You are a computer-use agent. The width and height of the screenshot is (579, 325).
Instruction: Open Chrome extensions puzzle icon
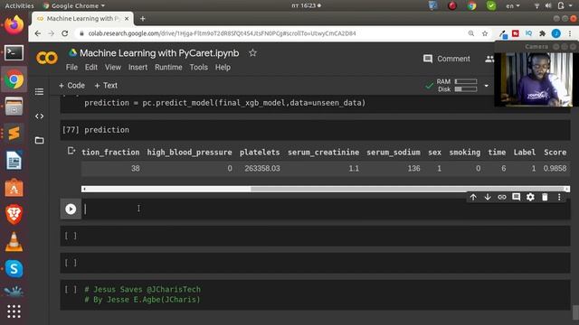(542, 33)
